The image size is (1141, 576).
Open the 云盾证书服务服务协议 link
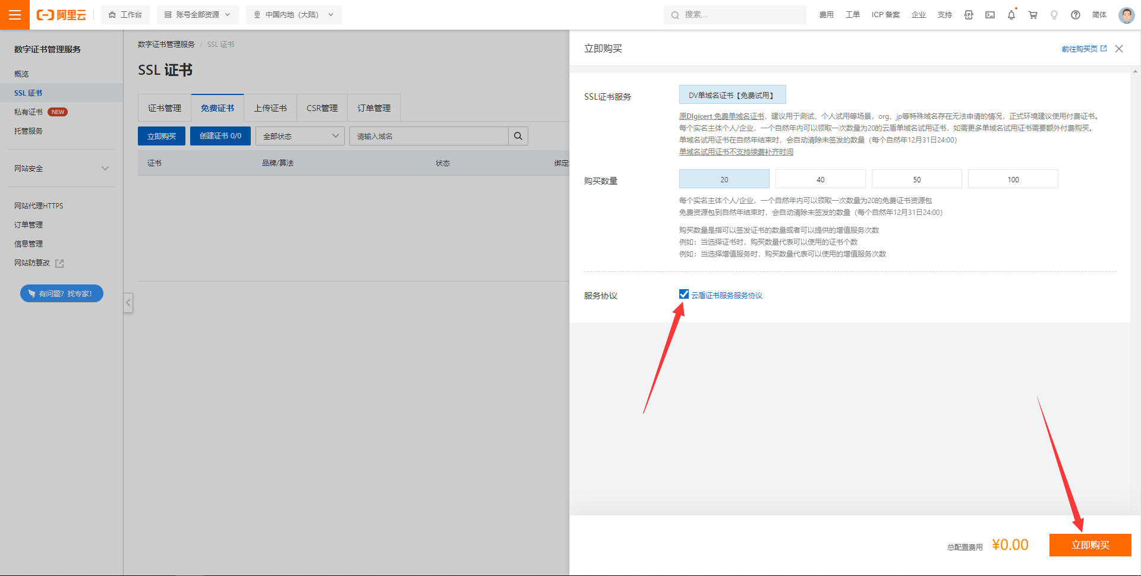click(727, 295)
